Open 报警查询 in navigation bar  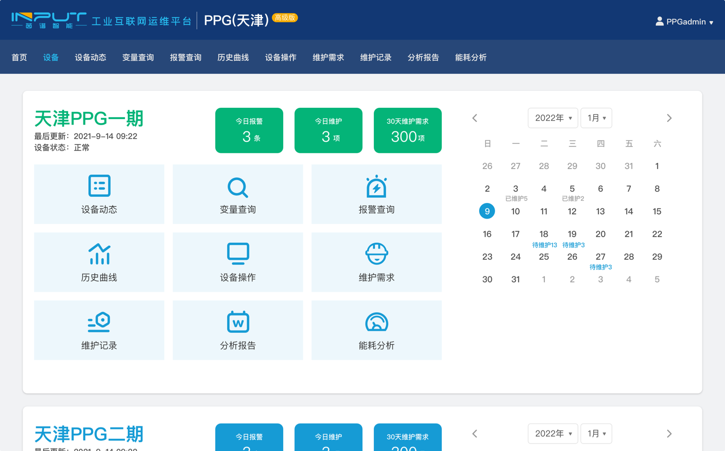click(186, 57)
